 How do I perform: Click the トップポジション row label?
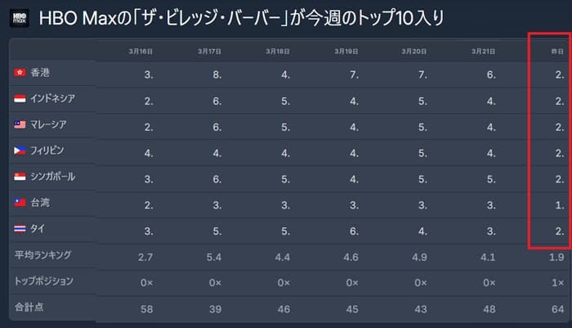tap(43, 281)
